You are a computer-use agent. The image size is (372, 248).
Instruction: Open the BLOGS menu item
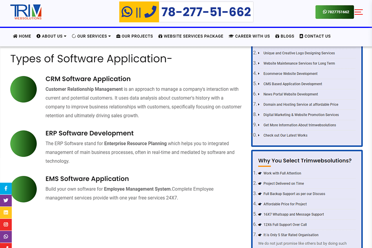(x=285, y=36)
